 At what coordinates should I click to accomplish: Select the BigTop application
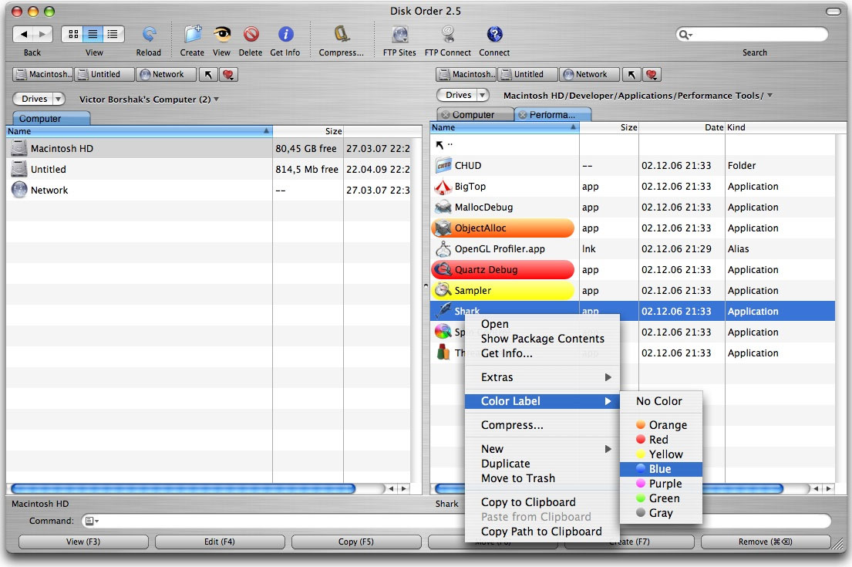click(632, 186)
